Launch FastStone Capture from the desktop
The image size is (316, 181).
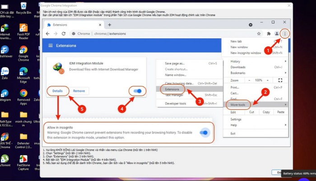click(x=23, y=163)
